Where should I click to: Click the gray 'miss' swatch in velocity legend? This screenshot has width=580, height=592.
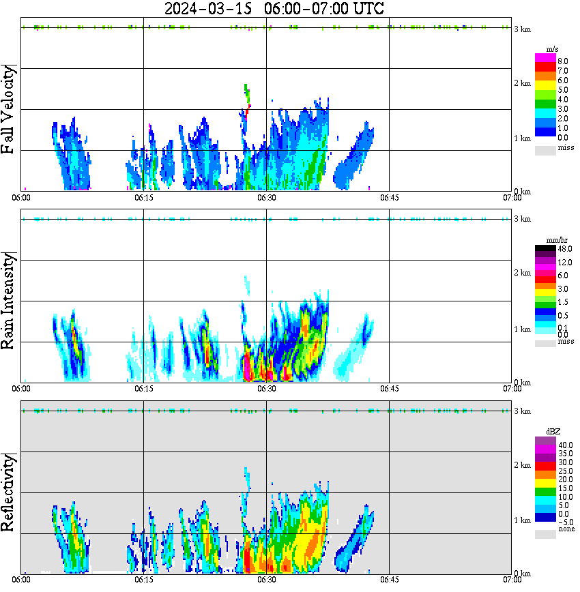545,150
